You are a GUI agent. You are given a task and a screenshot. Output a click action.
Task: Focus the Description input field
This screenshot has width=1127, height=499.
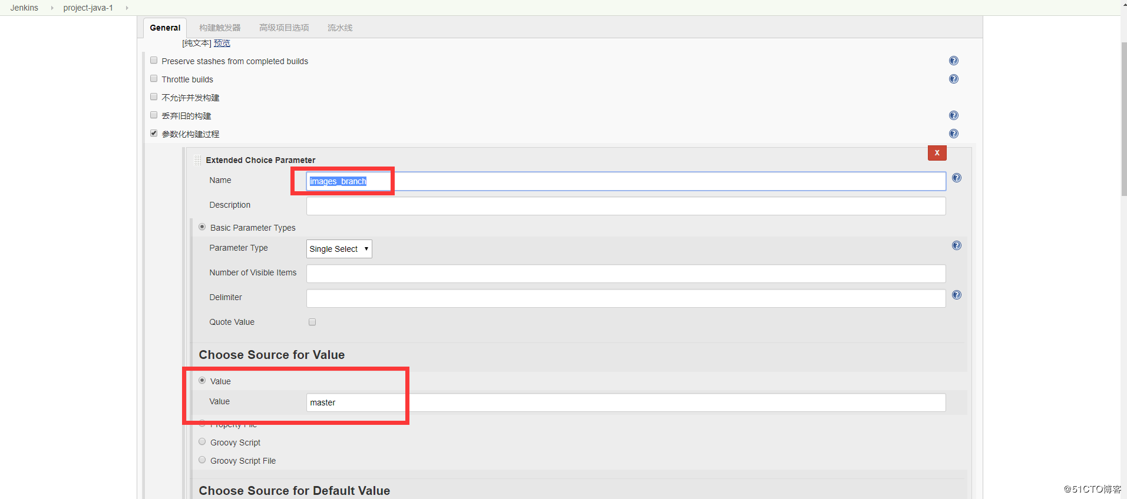(626, 206)
